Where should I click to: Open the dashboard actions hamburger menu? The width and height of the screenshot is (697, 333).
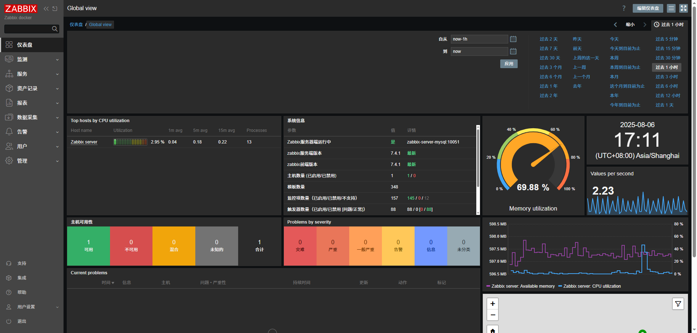tap(671, 8)
